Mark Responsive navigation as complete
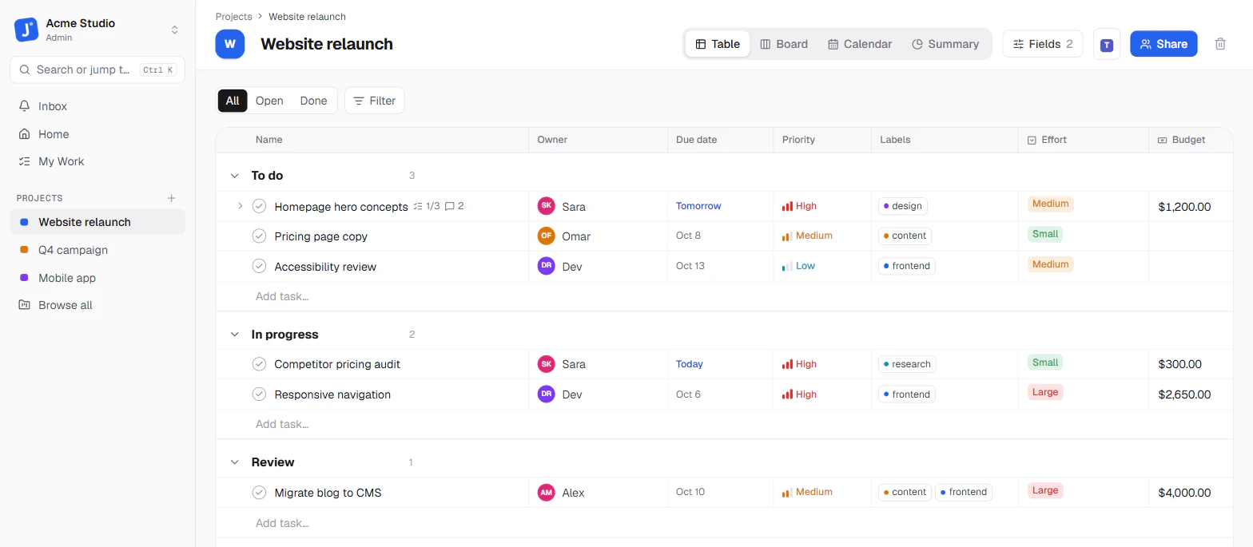The width and height of the screenshot is (1253, 547). 259,394
